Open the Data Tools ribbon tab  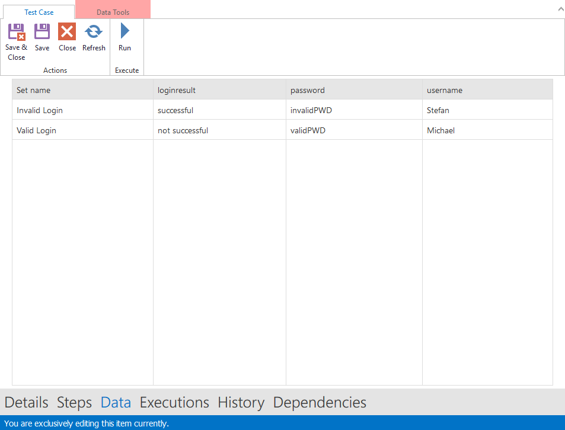[113, 12]
